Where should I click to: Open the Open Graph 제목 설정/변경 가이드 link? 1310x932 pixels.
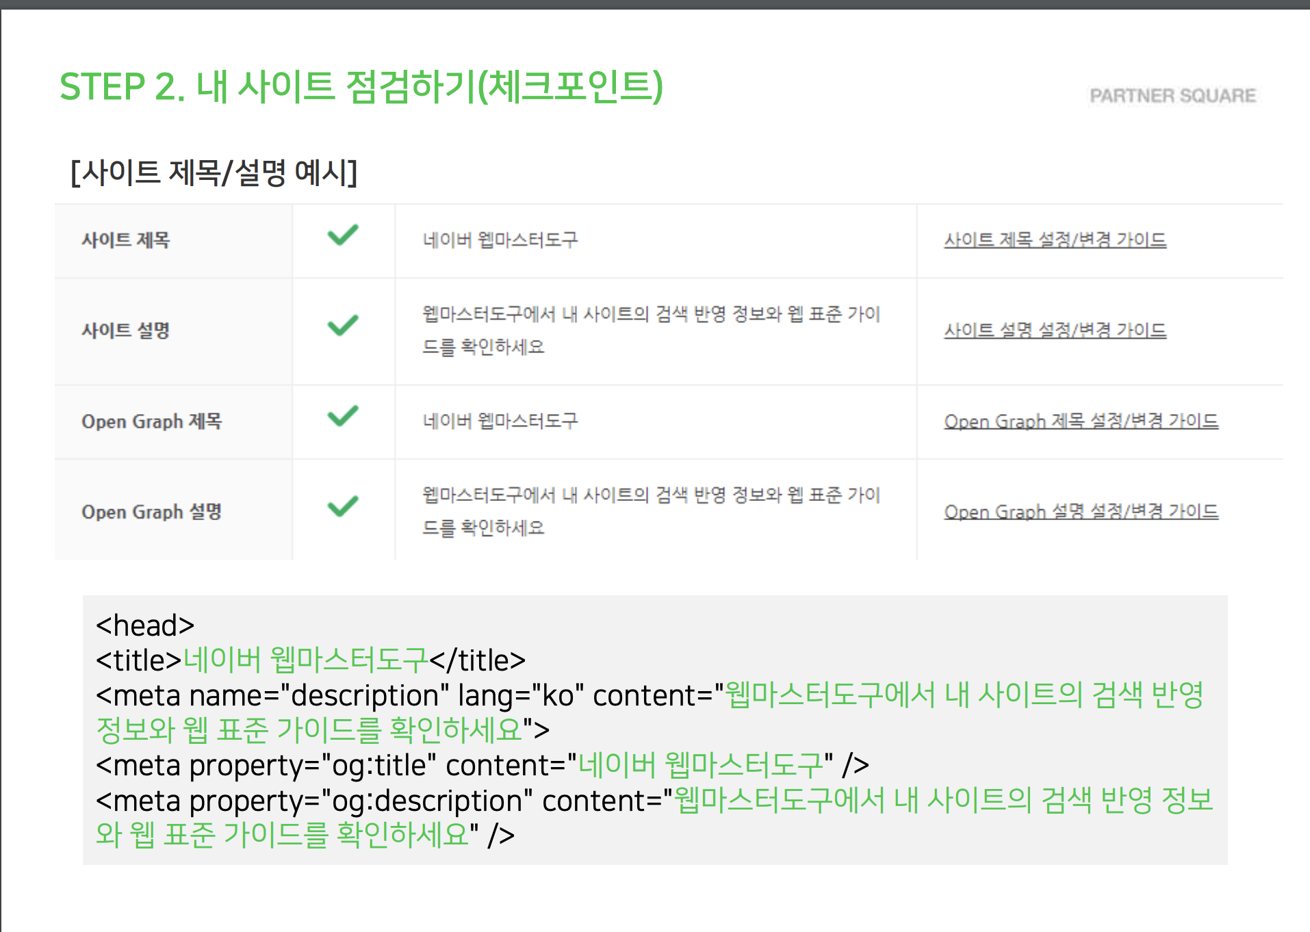tap(1081, 422)
